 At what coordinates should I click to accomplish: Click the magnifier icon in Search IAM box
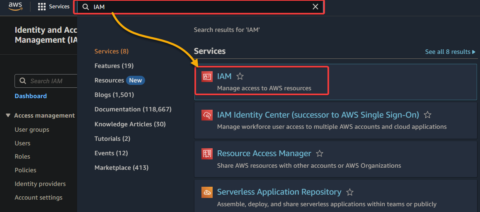coord(23,81)
